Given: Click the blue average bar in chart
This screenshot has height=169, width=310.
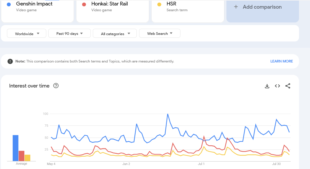Looking at the screenshot, I should click(x=16, y=148).
